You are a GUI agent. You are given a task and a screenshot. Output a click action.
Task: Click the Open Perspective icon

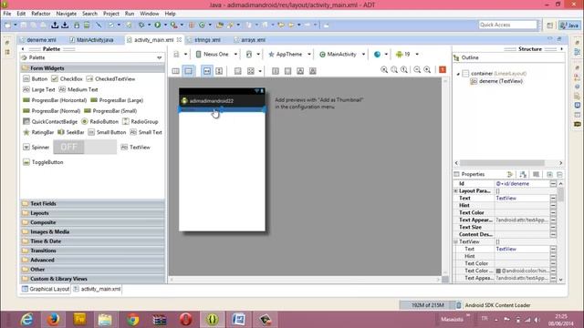pos(549,26)
